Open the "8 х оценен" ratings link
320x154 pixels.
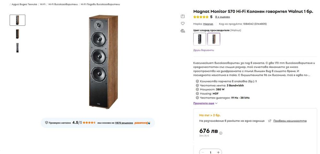[222, 17]
